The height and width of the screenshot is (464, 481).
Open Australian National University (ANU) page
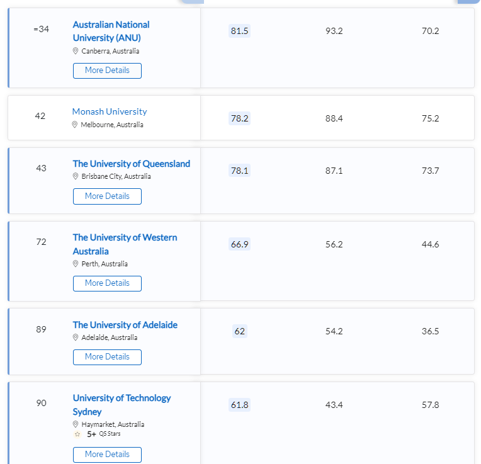click(x=111, y=31)
